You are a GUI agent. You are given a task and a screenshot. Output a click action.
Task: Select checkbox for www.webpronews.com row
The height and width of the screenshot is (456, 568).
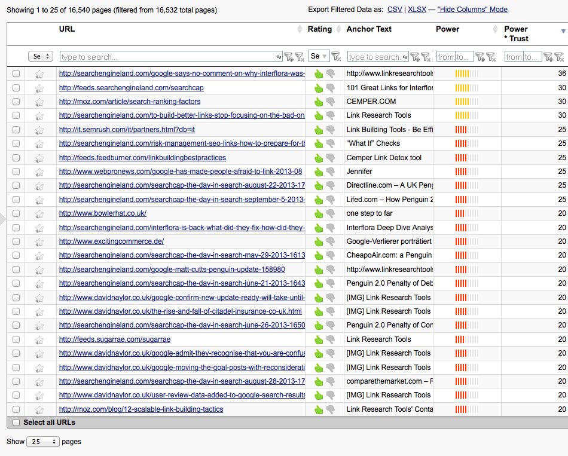pyautogui.click(x=16, y=172)
